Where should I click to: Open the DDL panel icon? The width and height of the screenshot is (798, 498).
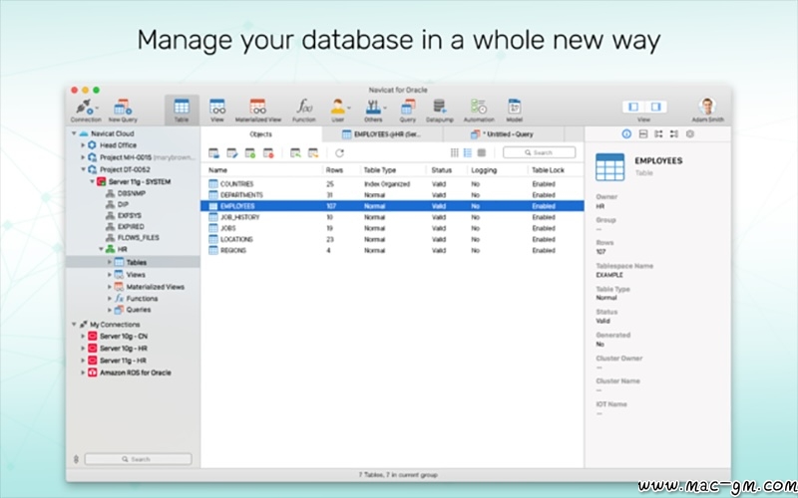(642, 134)
